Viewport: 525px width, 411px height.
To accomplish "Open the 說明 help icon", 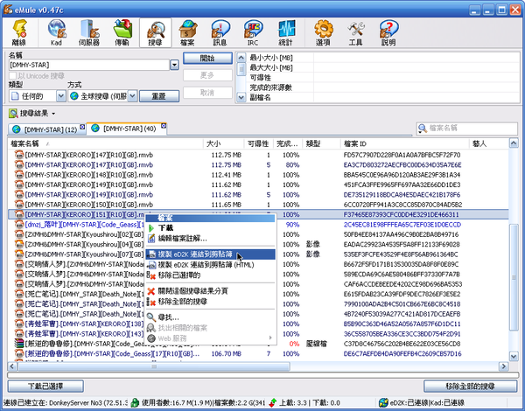I will click(388, 32).
